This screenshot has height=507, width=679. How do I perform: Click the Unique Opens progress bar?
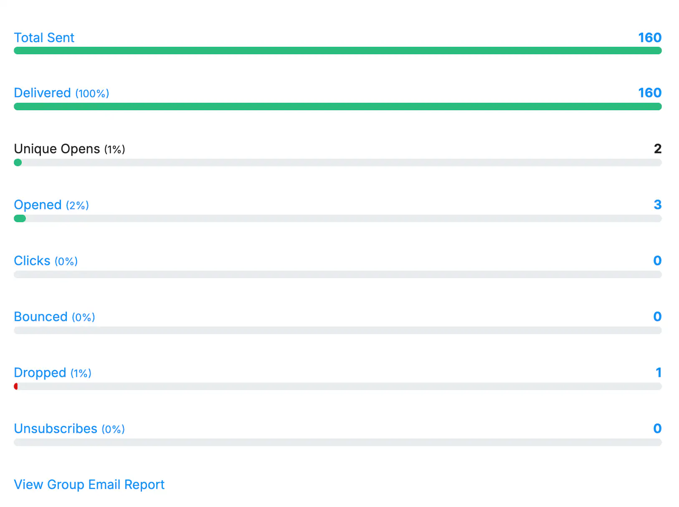pyautogui.click(x=337, y=162)
